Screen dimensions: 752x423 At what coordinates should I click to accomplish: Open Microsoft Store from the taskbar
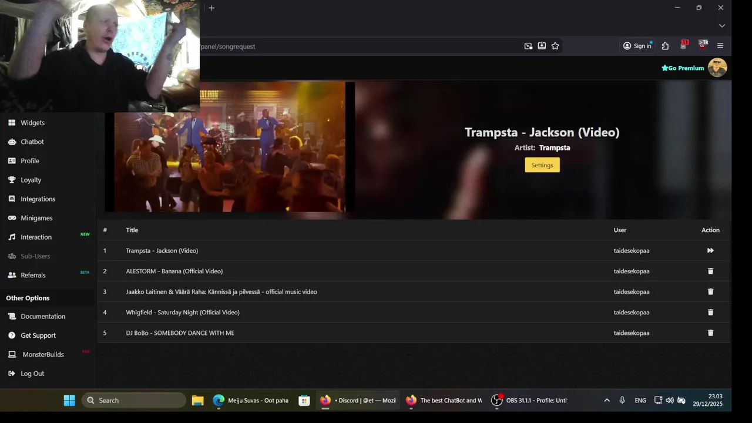point(304,400)
